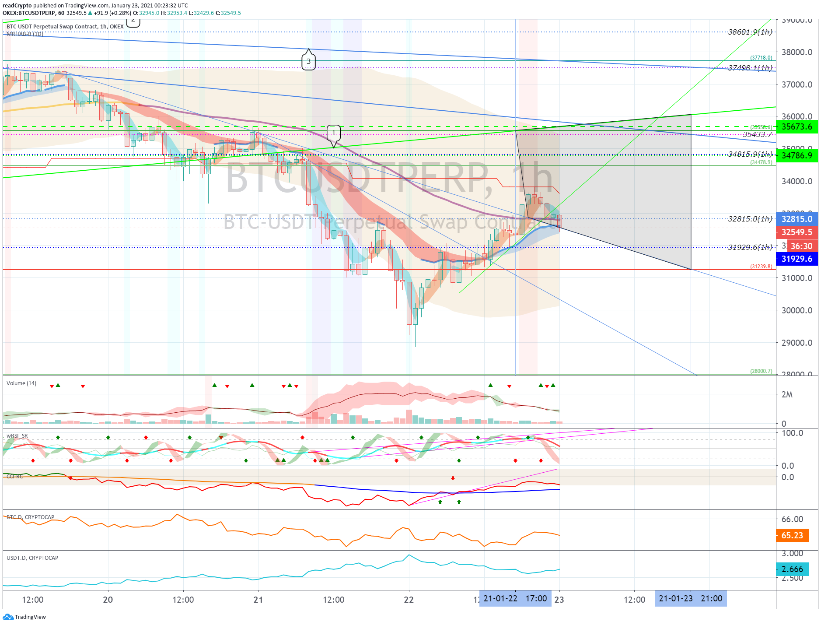Click the (37718.0) line label
The height and width of the screenshot is (625, 821).
761,58
